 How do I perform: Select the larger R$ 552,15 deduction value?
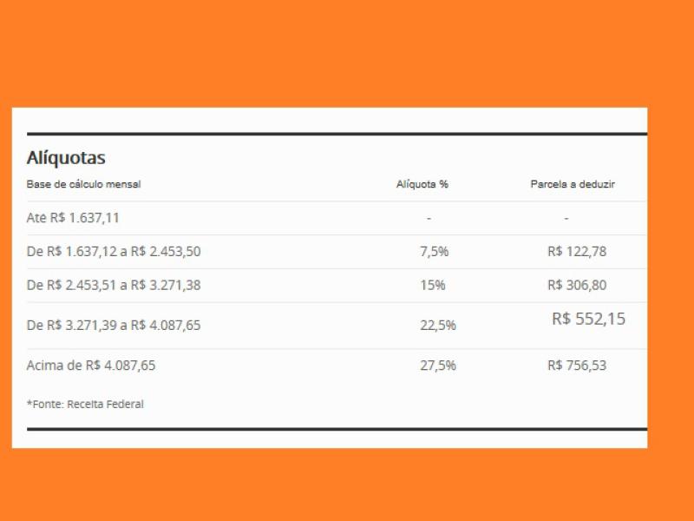[588, 319]
